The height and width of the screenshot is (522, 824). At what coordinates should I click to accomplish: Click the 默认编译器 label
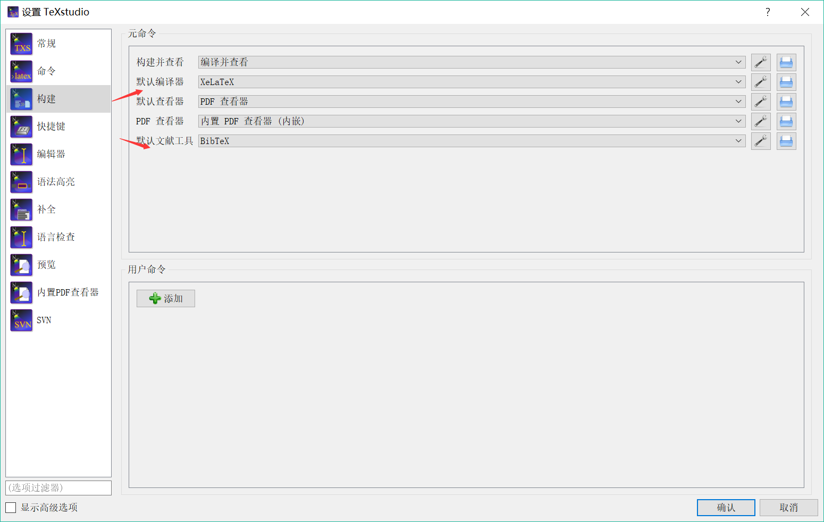[x=160, y=82]
